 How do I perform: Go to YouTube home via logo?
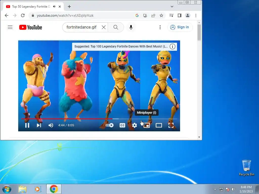(31, 27)
